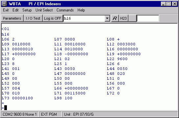Click the L18 -00000000 parameter entry

(x=71, y=54)
